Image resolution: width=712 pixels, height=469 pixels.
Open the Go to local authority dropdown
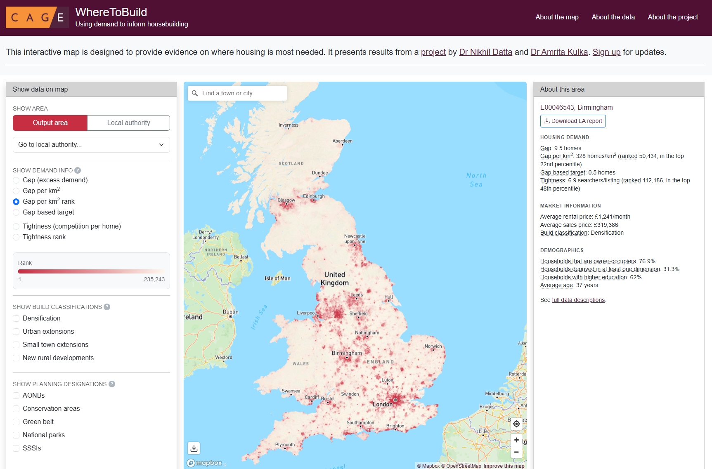(91, 145)
